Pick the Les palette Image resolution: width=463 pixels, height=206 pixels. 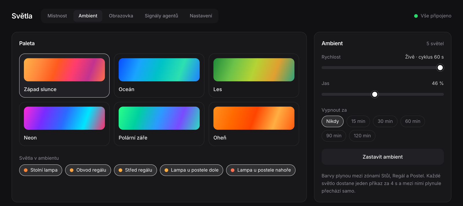254,75
